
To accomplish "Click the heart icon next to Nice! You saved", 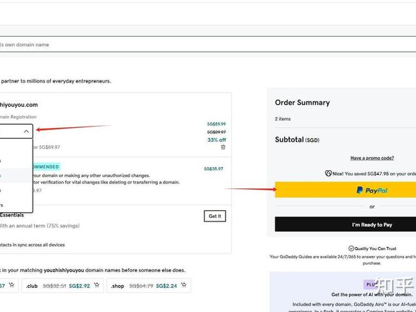I will point(328,174).
